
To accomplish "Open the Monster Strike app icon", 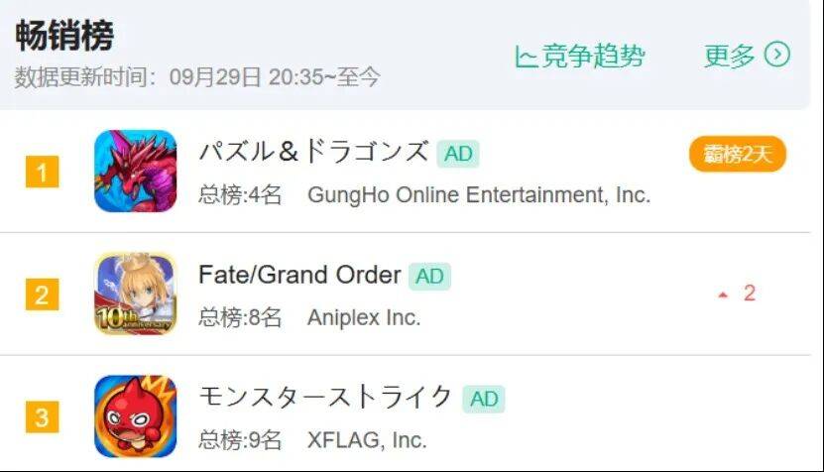I will (x=136, y=416).
